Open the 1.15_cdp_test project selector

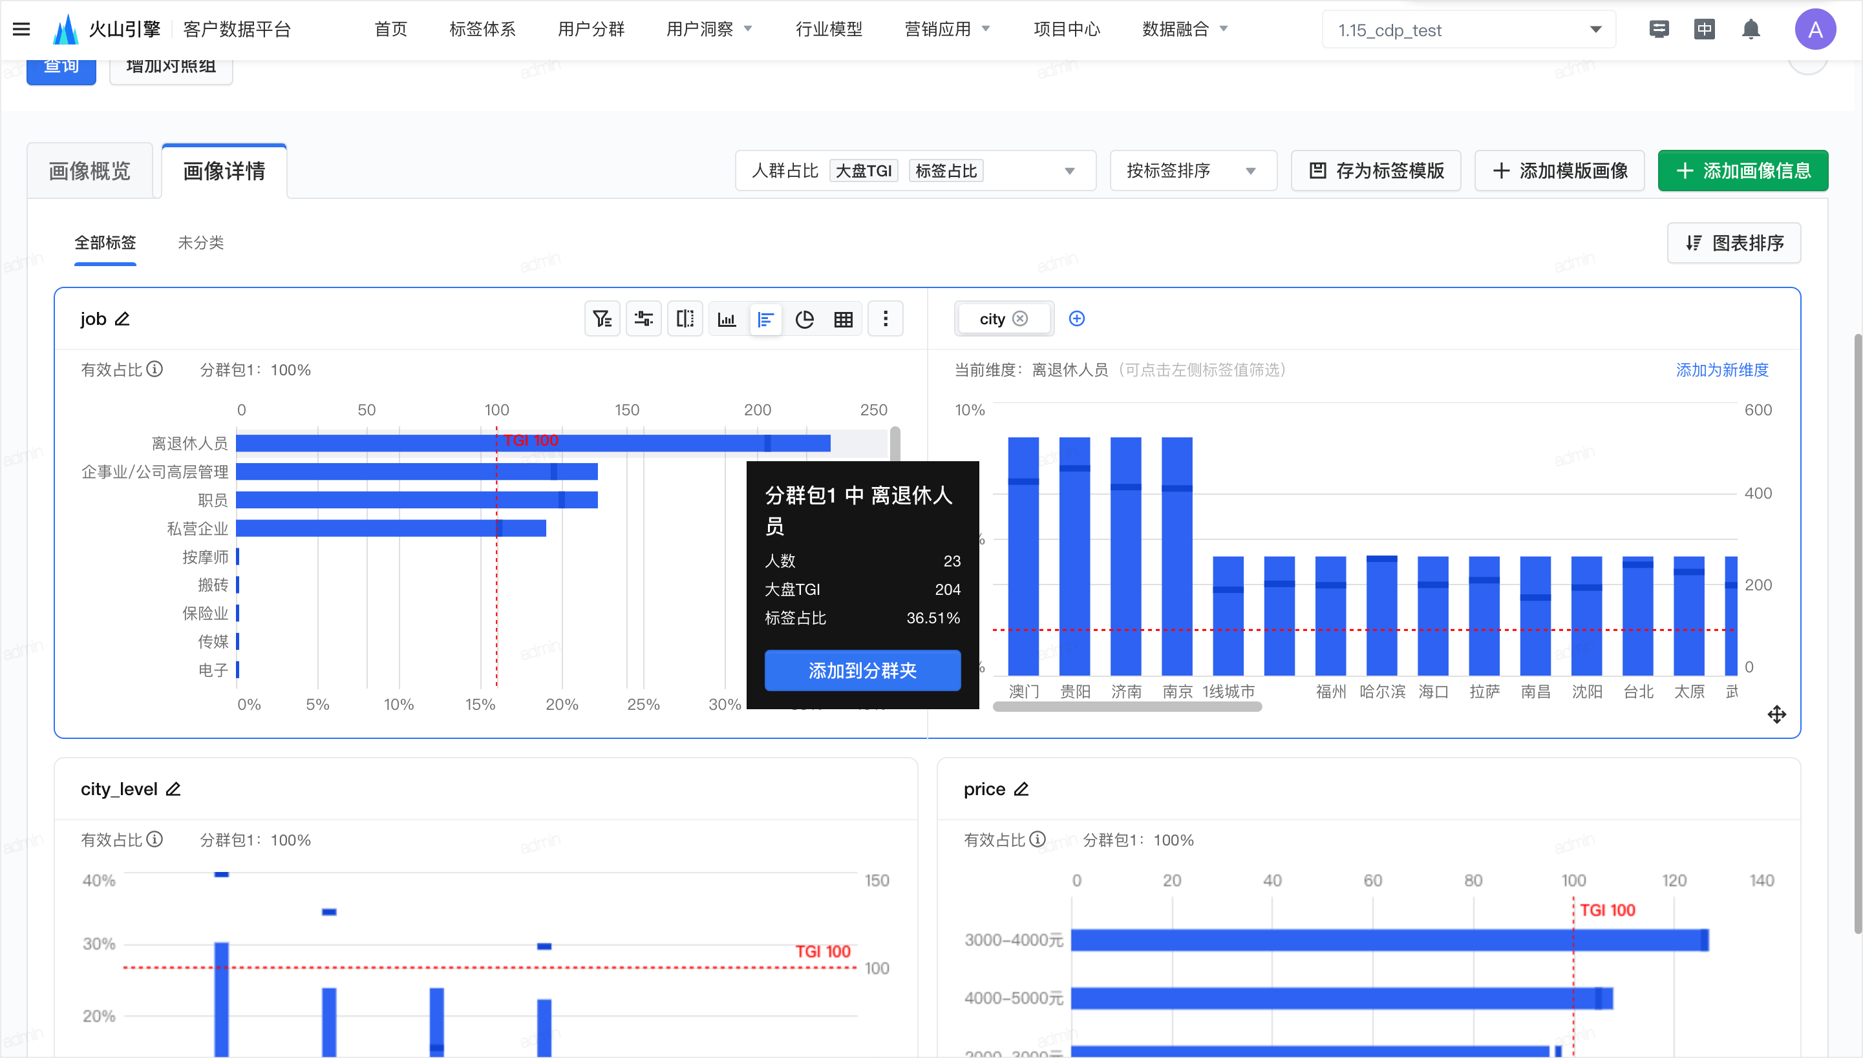click(x=1468, y=30)
